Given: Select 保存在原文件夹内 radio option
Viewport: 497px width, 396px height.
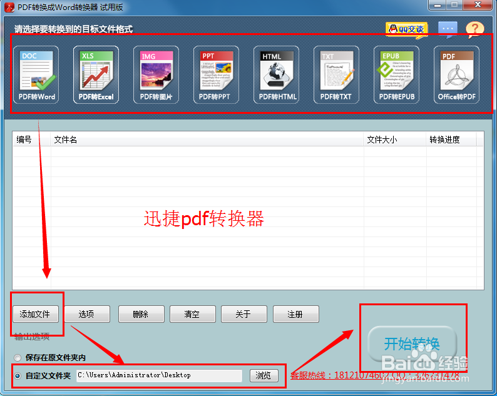Looking at the screenshot, I should pyautogui.click(x=18, y=358).
